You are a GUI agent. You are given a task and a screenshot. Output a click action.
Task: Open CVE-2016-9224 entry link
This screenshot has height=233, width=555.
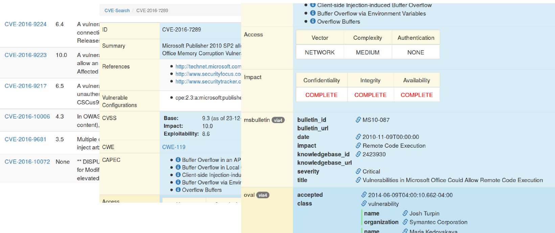tap(25, 24)
